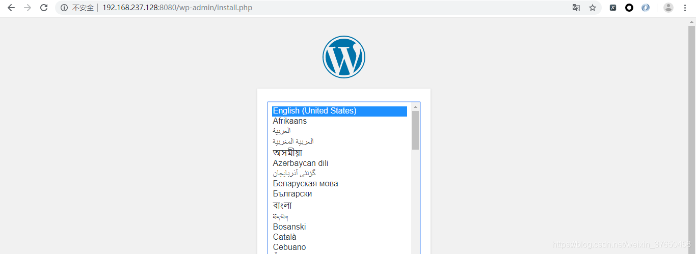Select English (United States) language
This screenshot has height=254, width=696.
[x=339, y=111]
